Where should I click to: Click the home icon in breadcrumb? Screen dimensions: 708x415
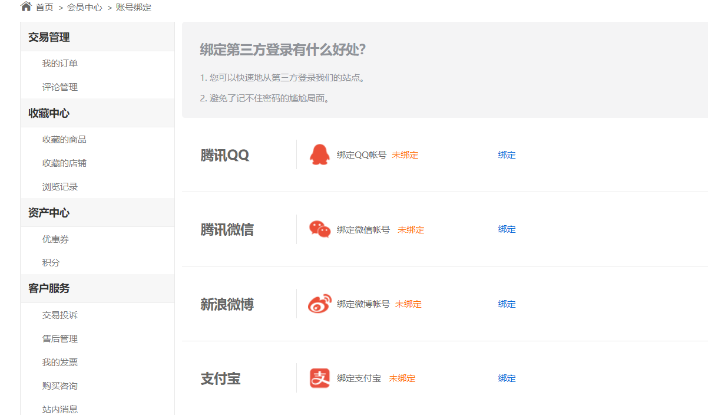click(26, 6)
